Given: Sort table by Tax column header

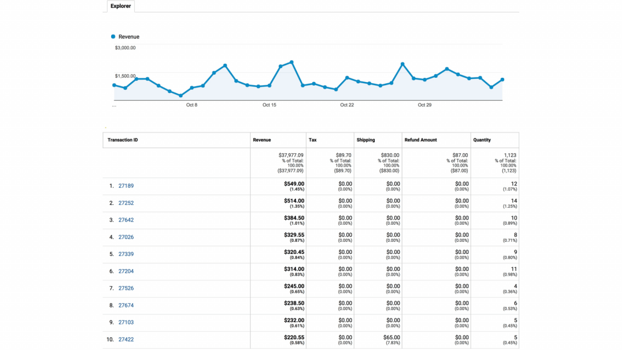Looking at the screenshot, I should pyautogui.click(x=312, y=140).
